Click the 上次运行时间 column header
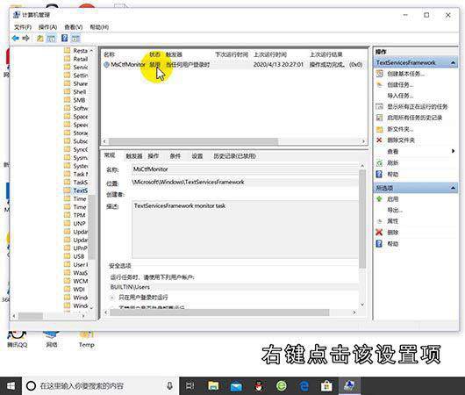 270,54
